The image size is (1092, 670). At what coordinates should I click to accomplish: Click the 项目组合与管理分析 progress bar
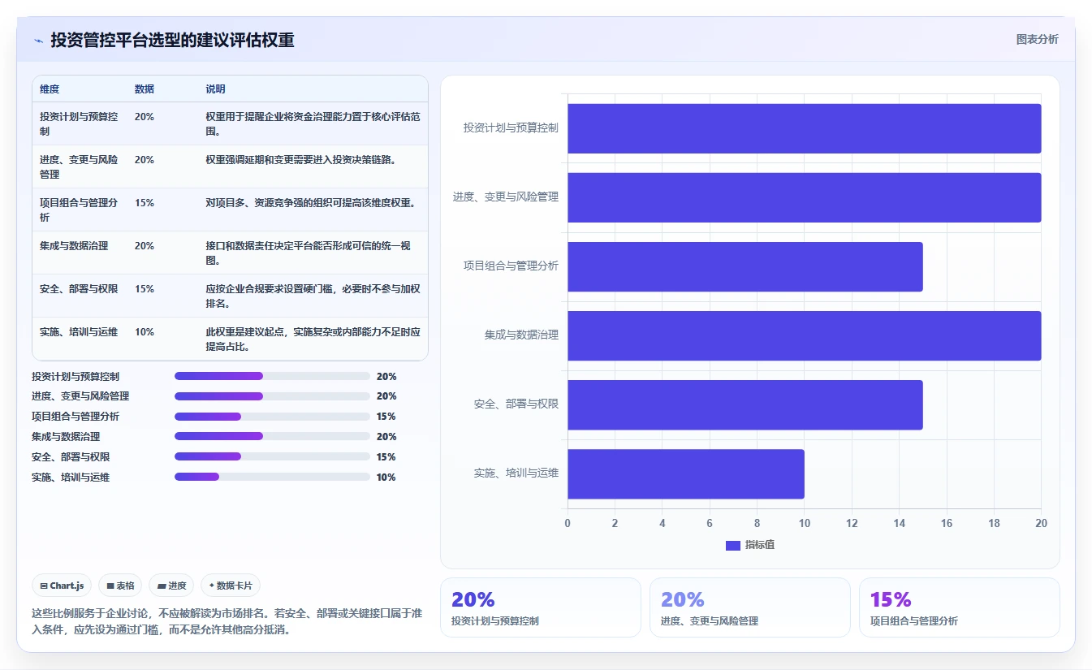[x=272, y=417]
